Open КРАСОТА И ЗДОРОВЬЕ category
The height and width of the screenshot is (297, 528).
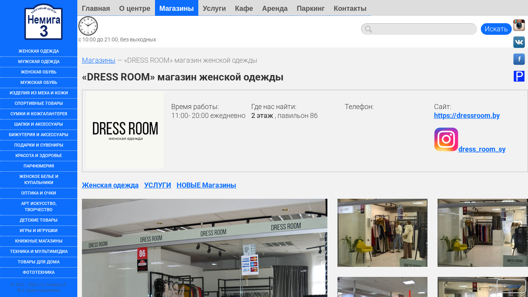coord(39,156)
